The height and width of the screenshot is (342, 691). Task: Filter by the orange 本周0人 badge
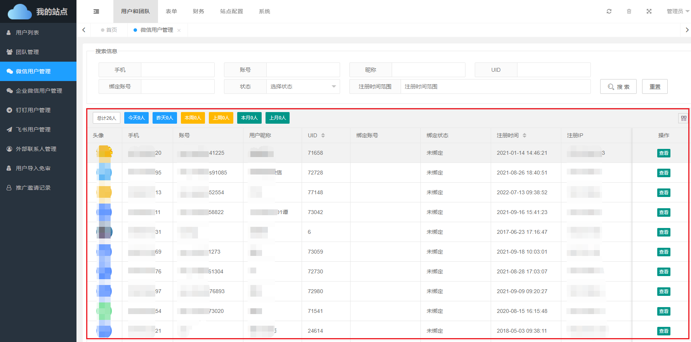pyautogui.click(x=193, y=118)
